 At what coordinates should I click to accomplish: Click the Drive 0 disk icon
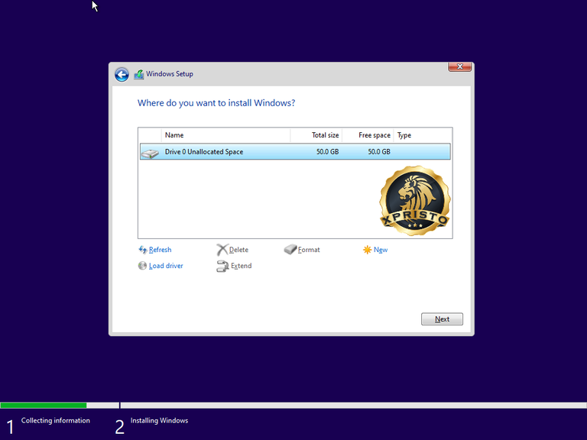tap(150, 153)
